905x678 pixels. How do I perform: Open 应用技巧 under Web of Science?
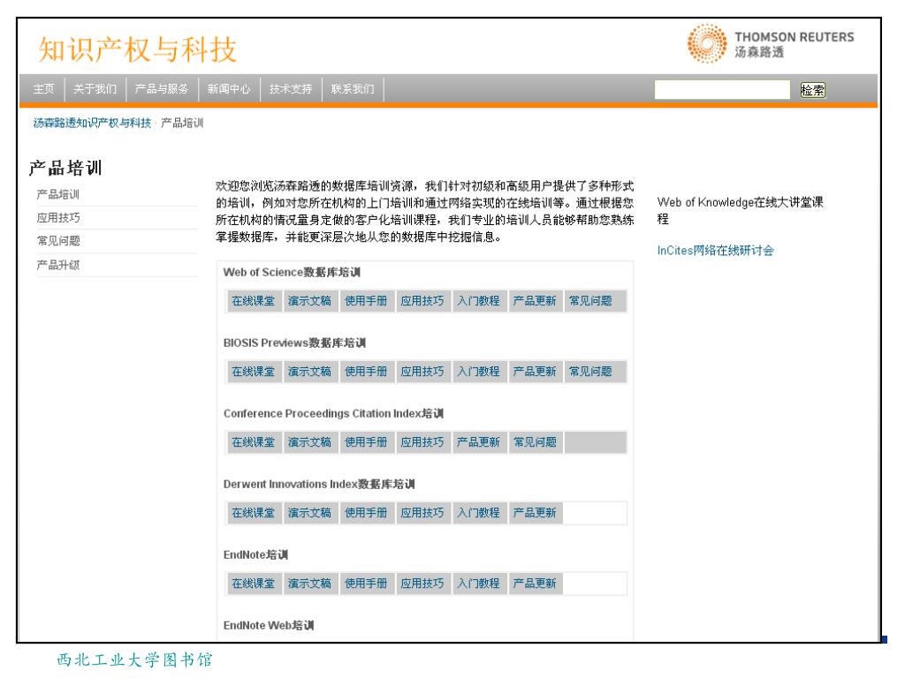click(422, 301)
